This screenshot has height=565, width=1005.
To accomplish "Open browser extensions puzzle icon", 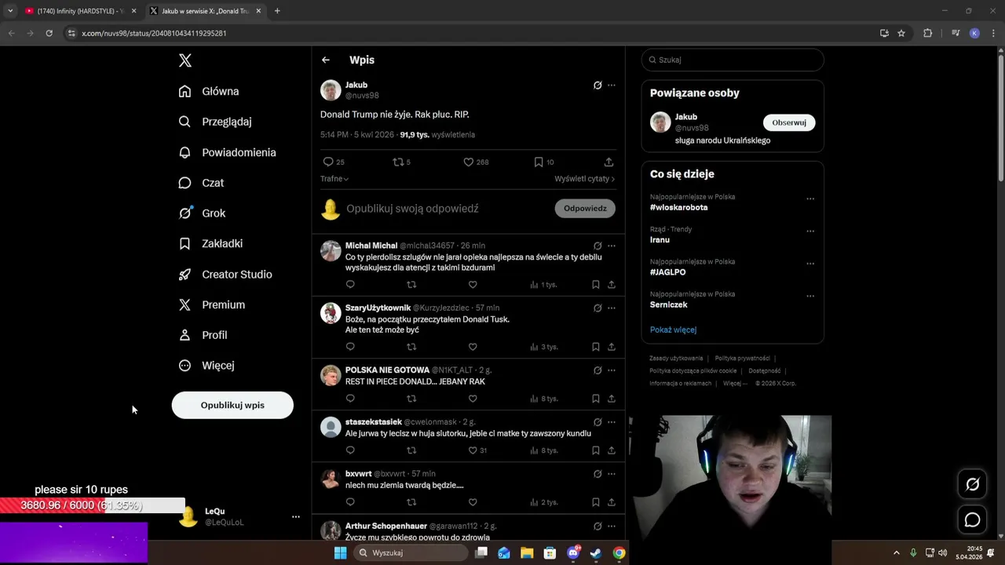I will pyautogui.click(x=927, y=33).
